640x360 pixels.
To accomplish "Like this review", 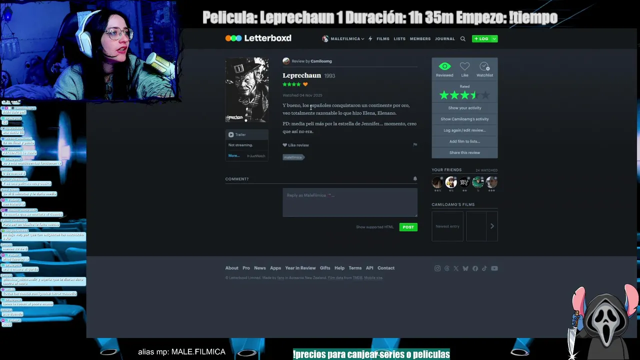I will (295, 145).
